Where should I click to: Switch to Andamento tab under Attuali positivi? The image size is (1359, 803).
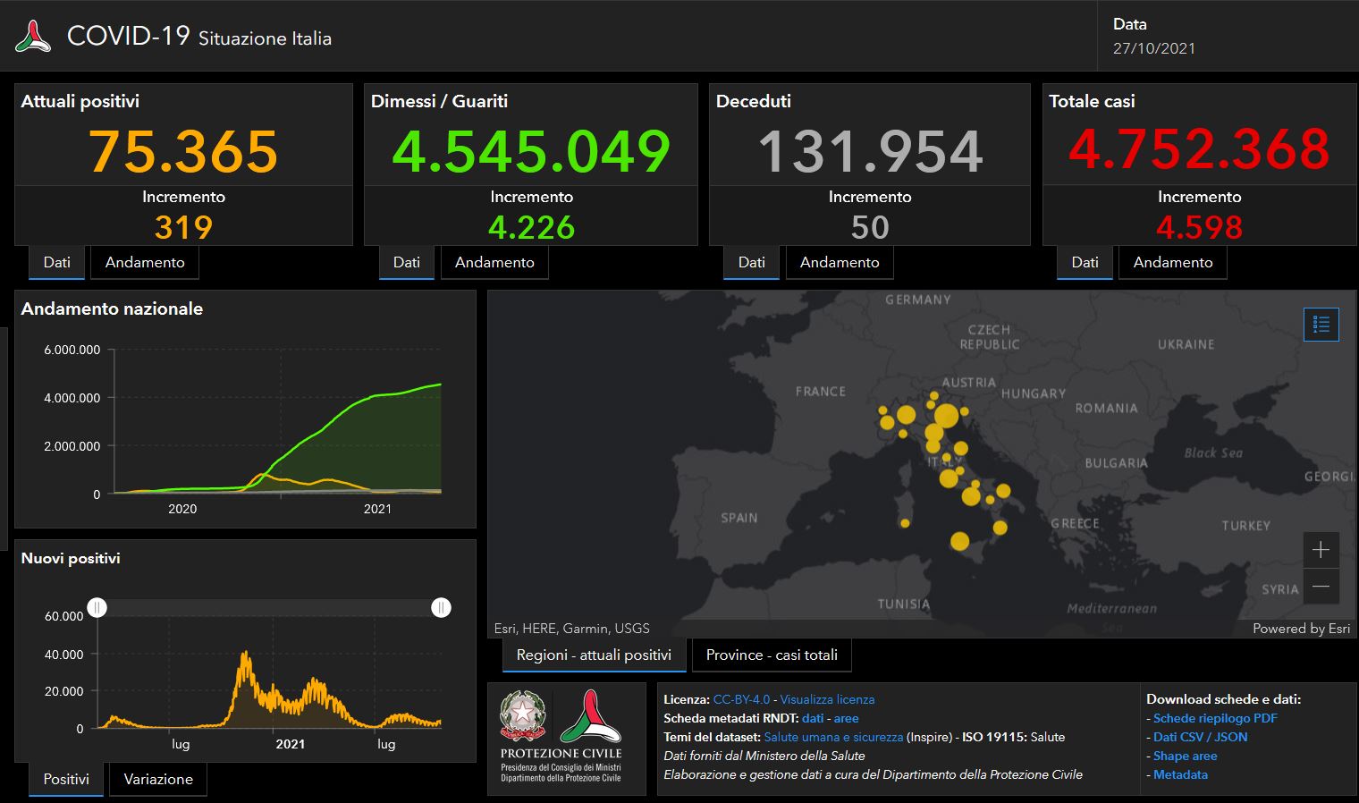coord(145,262)
